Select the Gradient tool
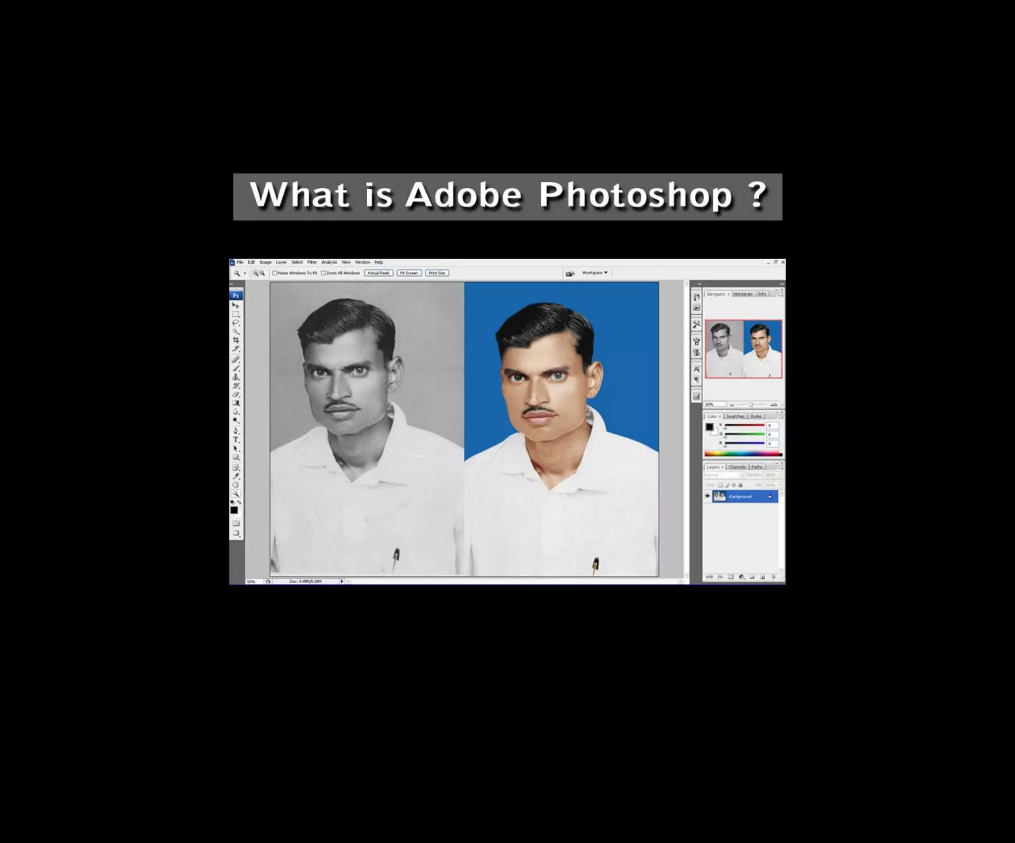The height and width of the screenshot is (843, 1015). 236,402
